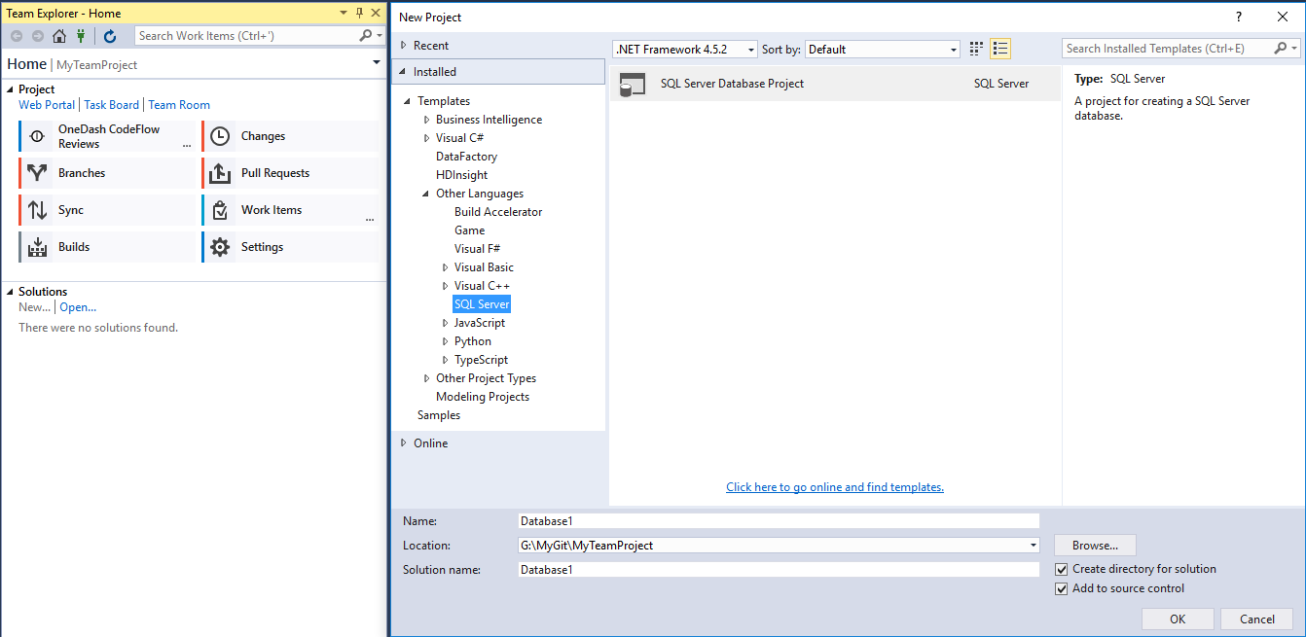Pin the Team Explorer panel
Screen dimensions: 1306x637
click(x=359, y=14)
